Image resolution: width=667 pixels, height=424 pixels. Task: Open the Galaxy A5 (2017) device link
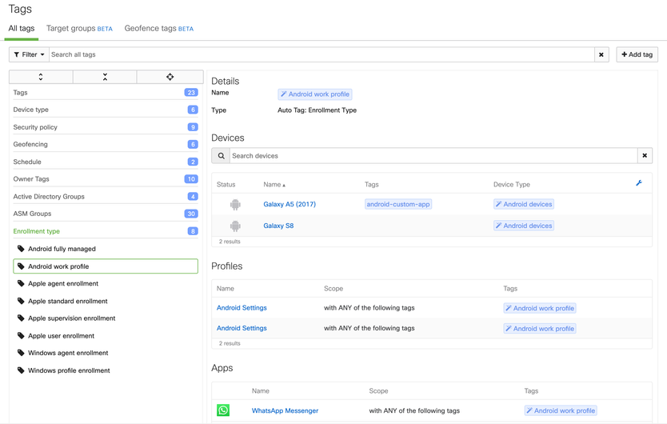(x=290, y=204)
